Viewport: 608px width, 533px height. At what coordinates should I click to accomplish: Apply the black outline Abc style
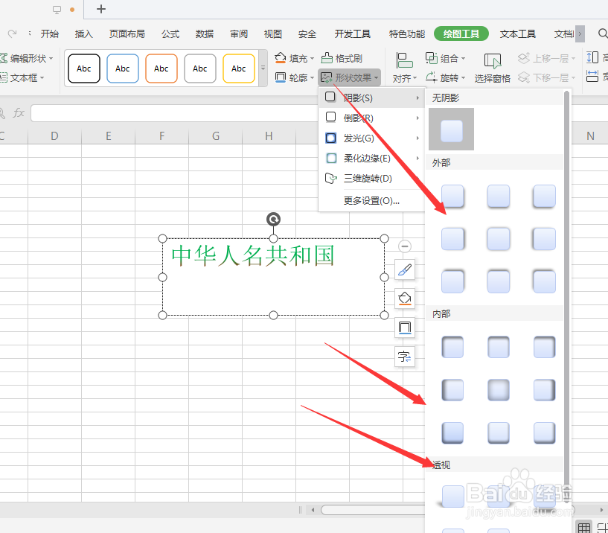(84, 68)
